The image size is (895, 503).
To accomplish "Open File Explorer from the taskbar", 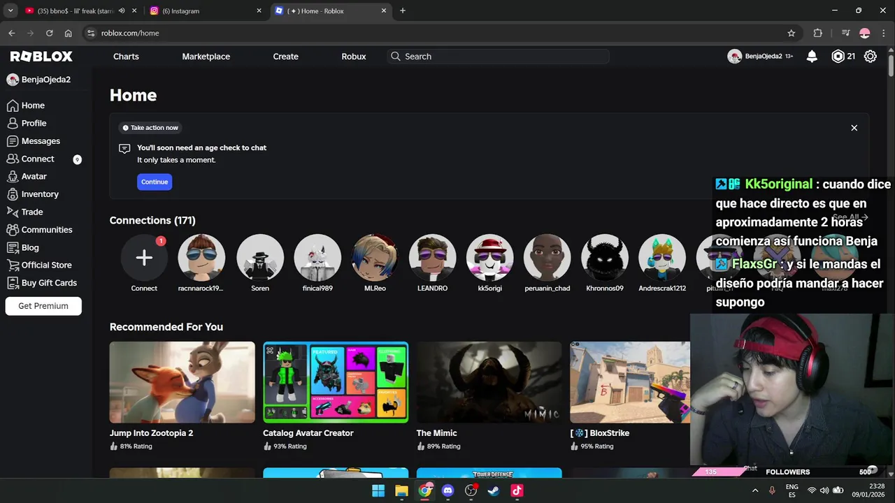I will (x=401, y=490).
